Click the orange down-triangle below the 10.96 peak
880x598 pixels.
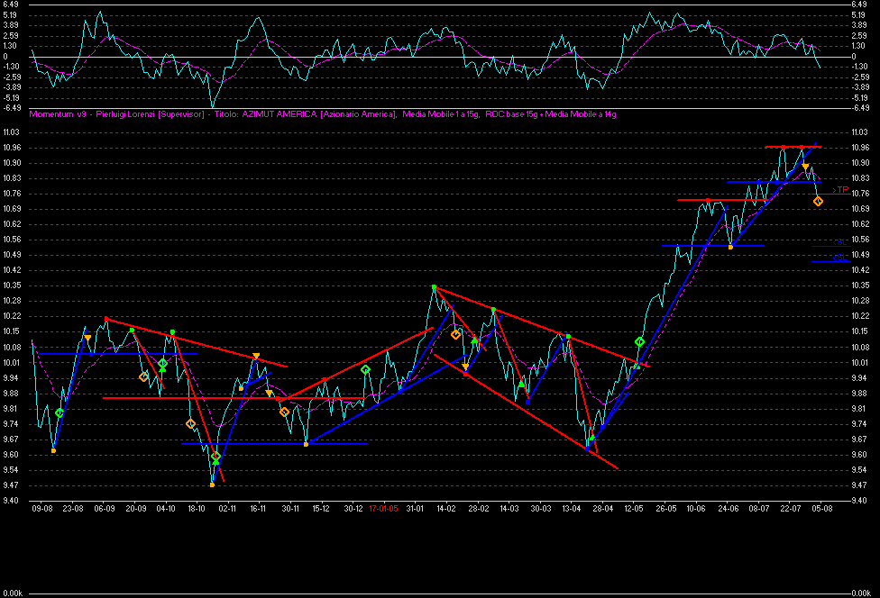tap(805, 167)
